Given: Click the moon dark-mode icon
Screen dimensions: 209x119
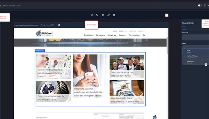Looking at the screenshot, I should 205,6.
